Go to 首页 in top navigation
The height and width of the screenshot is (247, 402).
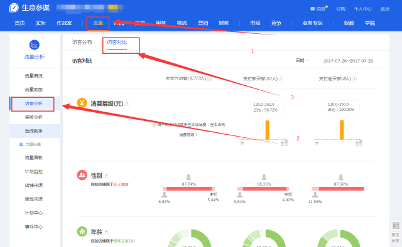point(19,23)
